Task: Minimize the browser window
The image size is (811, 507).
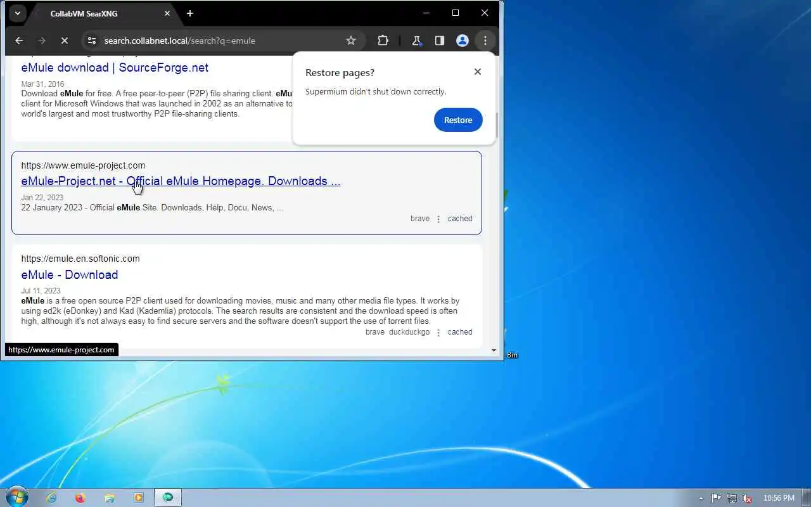Action: pyautogui.click(x=426, y=13)
